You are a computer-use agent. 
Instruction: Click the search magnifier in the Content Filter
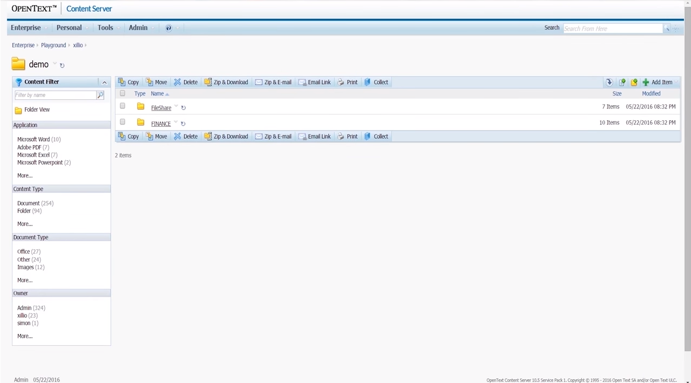click(100, 95)
